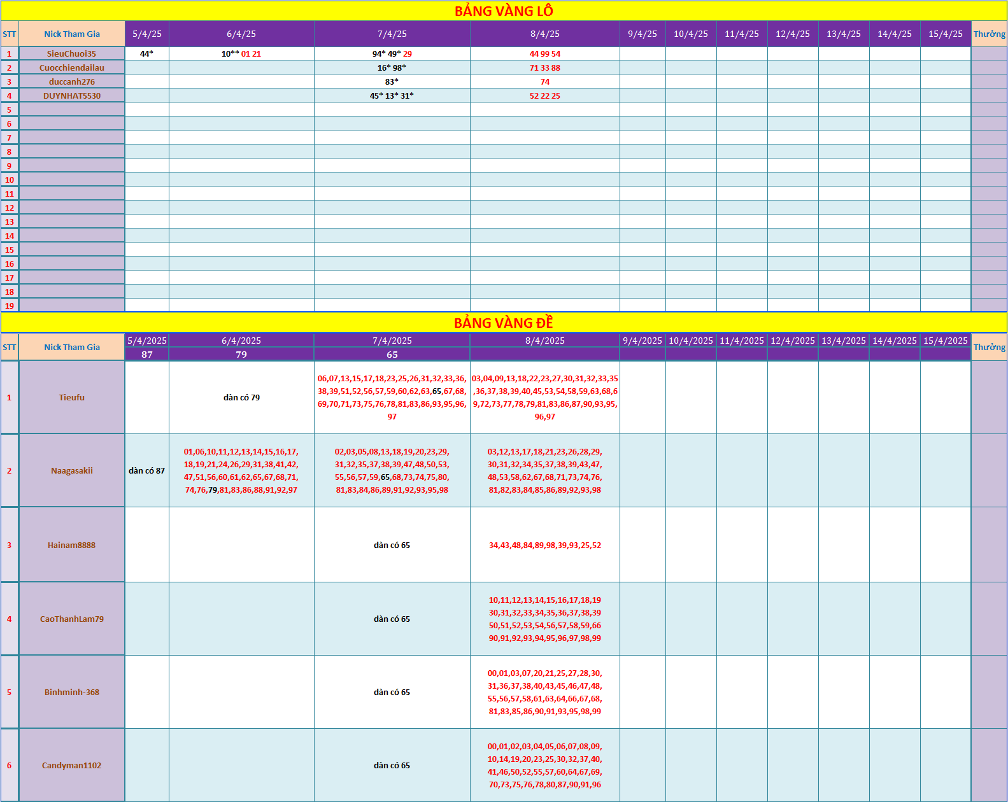This screenshot has height=802, width=1008.
Task: Select the cell containing 44 99 54
Action: 544,54
